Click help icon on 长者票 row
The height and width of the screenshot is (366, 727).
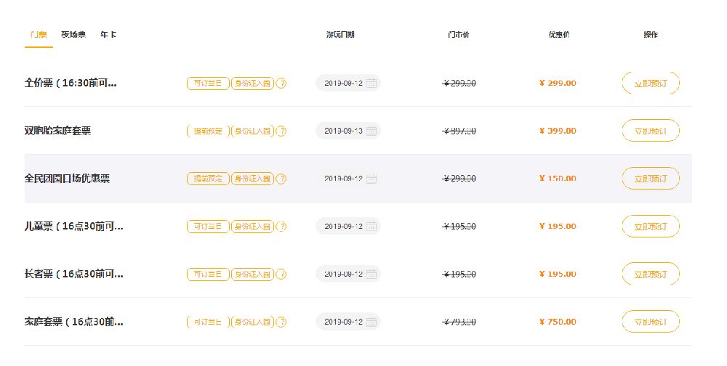(x=281, y=274)
